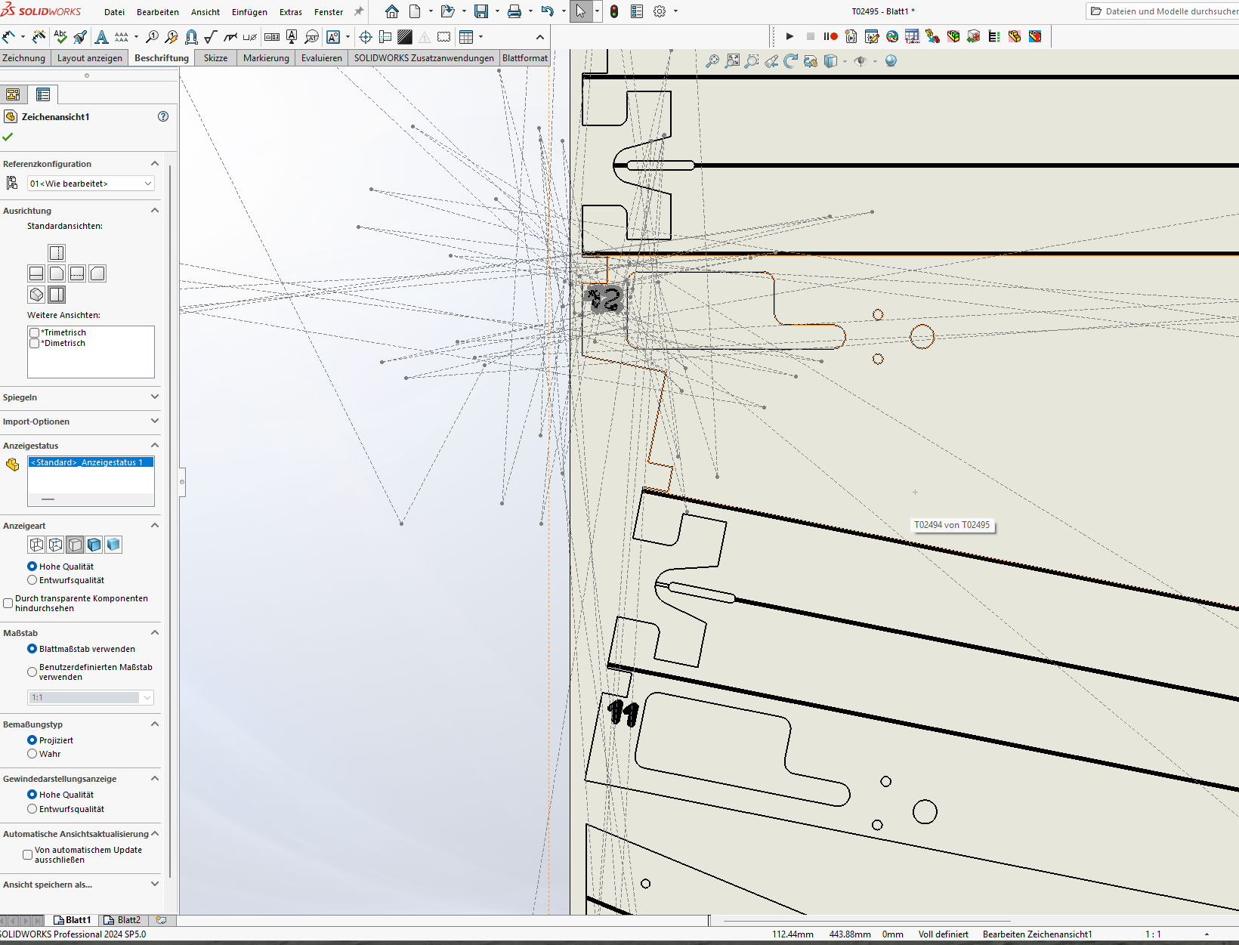Open the Fenster menu
1239x945 pixels.
coord(329,12)
